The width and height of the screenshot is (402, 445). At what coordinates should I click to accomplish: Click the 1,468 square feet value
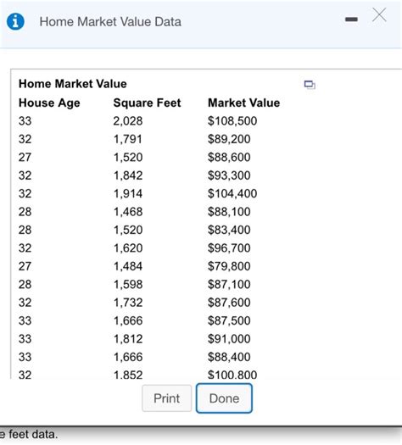tap(128, 212)
